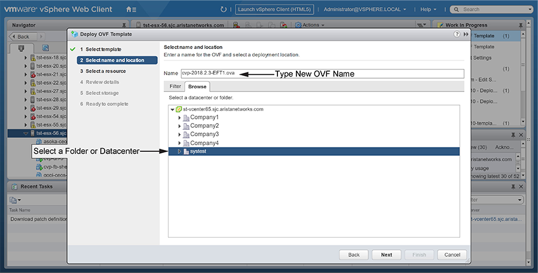
Task: Open the Actions dropdown
Action: pyautogui.click(x=313, y=25)
